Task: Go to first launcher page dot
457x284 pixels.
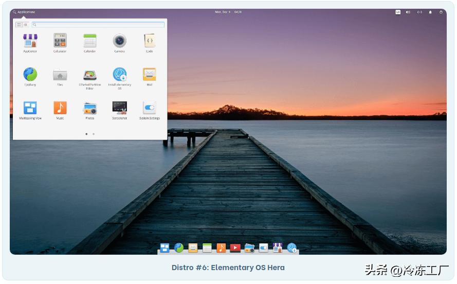Action: point(86,134)
